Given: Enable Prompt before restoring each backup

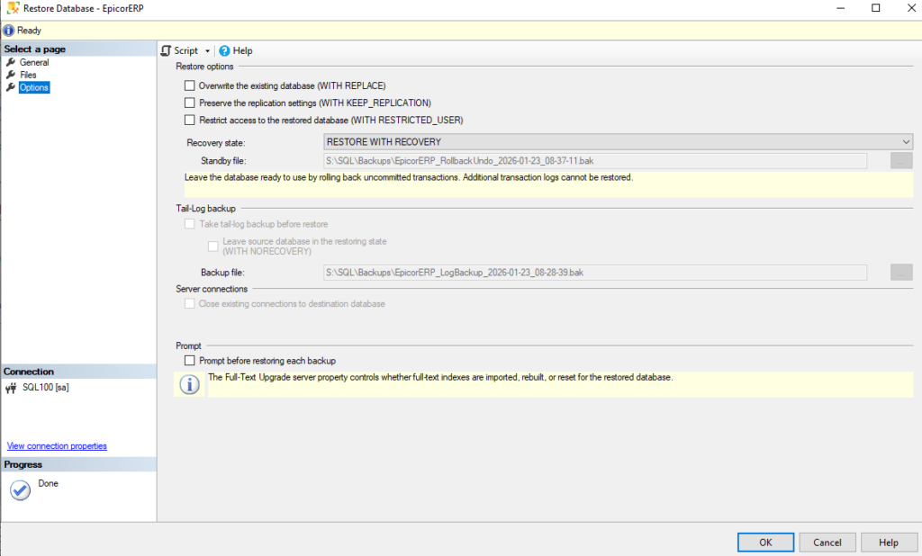Looking at the screenshot, I should pyautogui.click(x=189, y=361).
